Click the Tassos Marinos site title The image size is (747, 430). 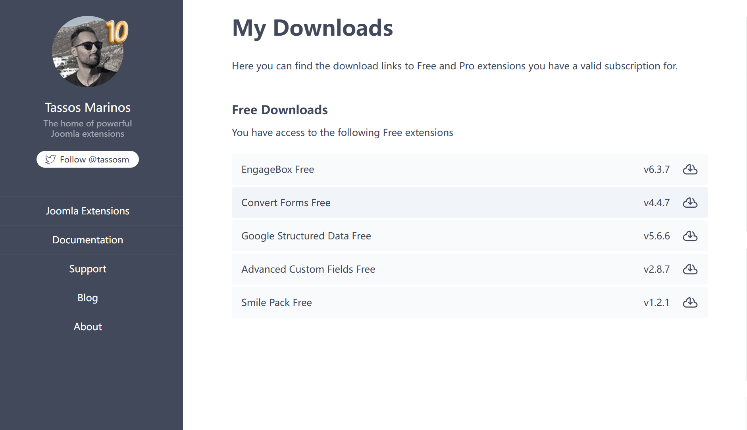pos(88,107)
